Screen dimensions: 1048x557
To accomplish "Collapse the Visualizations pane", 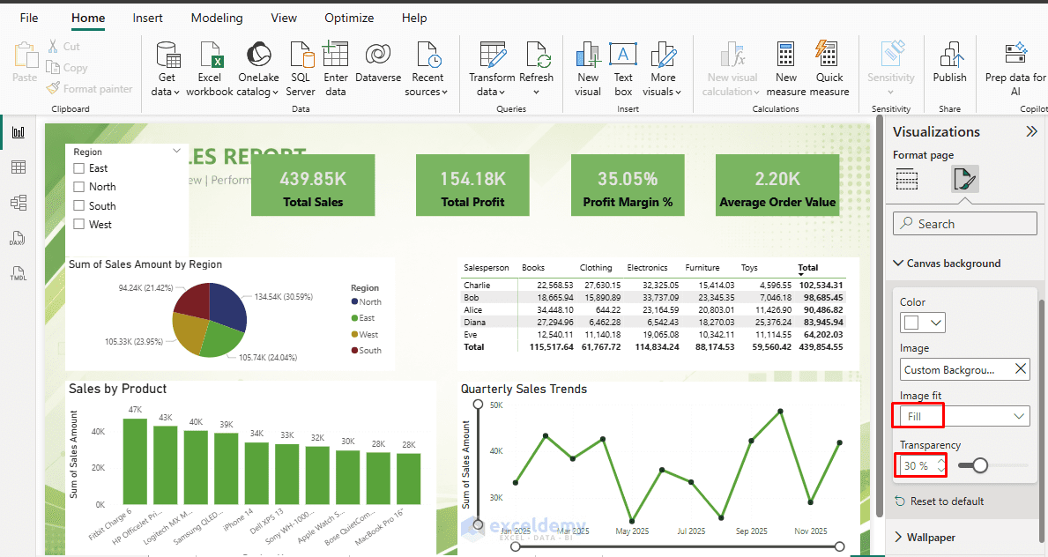I will (x=1032, y=131).
